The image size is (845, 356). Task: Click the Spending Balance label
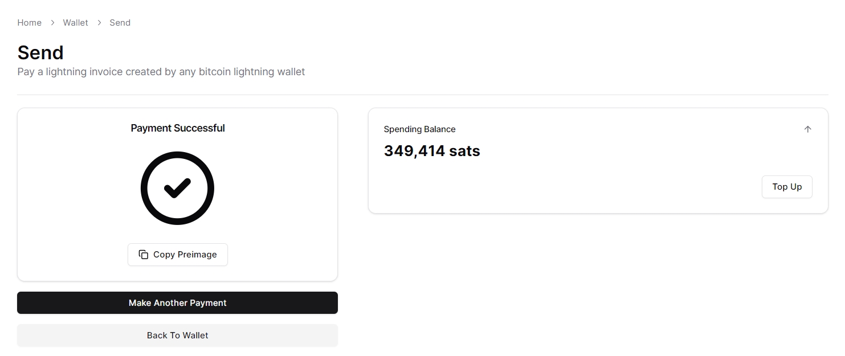420,129
